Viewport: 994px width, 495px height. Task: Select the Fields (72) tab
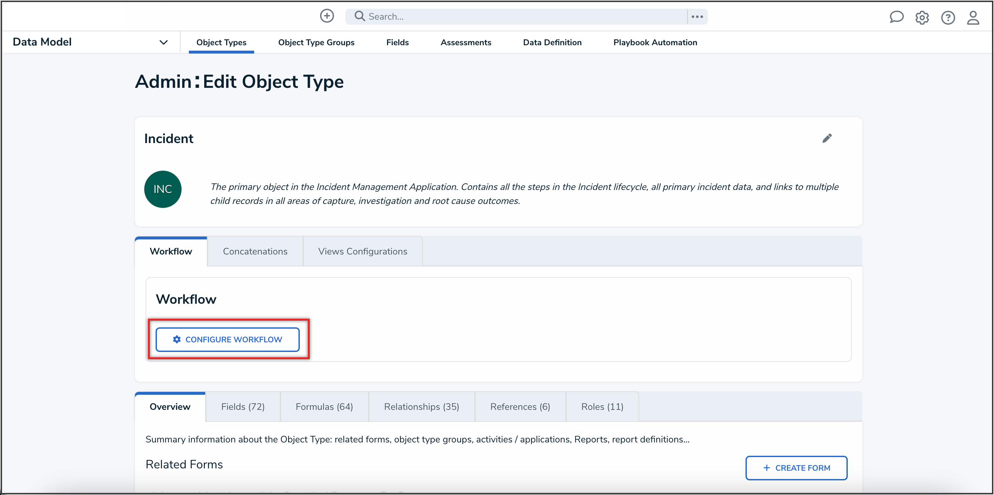coord(243,407)
